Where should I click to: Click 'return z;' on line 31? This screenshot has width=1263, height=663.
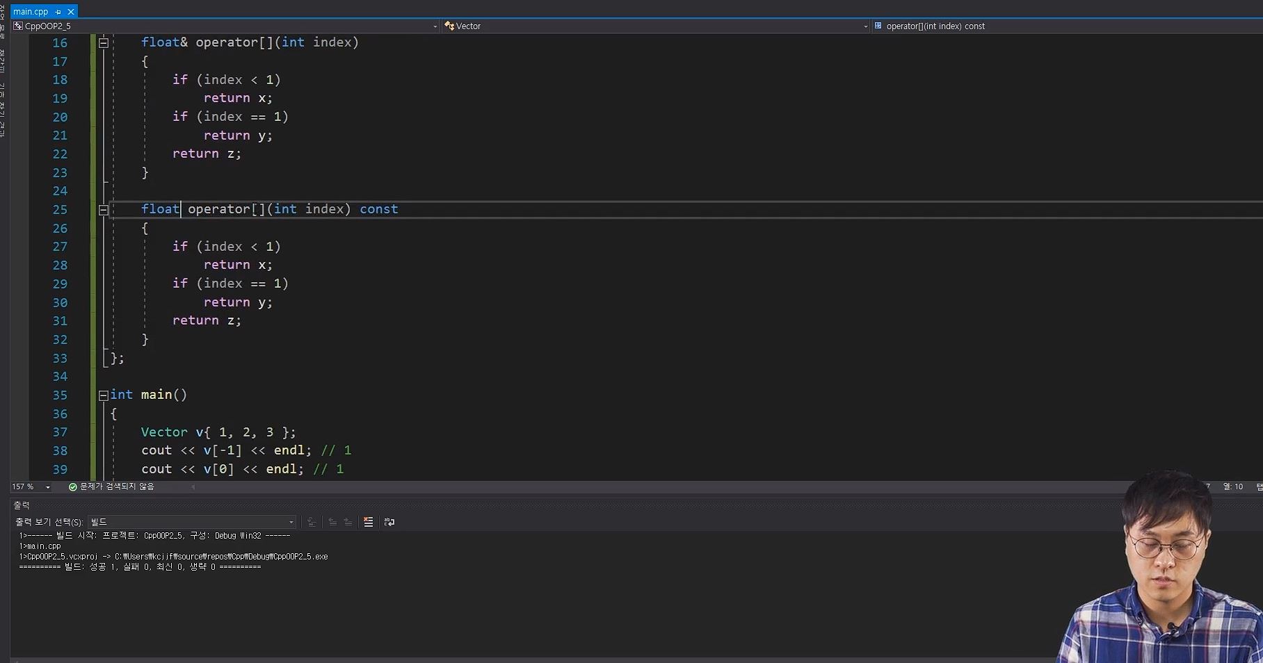(207, 320)
